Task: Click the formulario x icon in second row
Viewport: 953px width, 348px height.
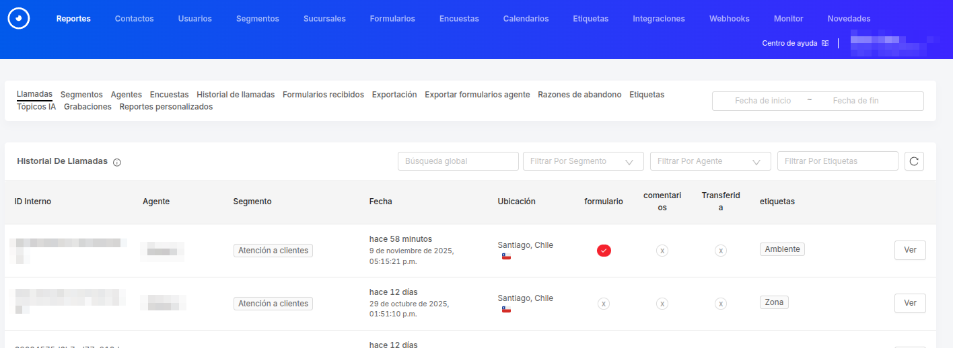Action: click(604, 304)
